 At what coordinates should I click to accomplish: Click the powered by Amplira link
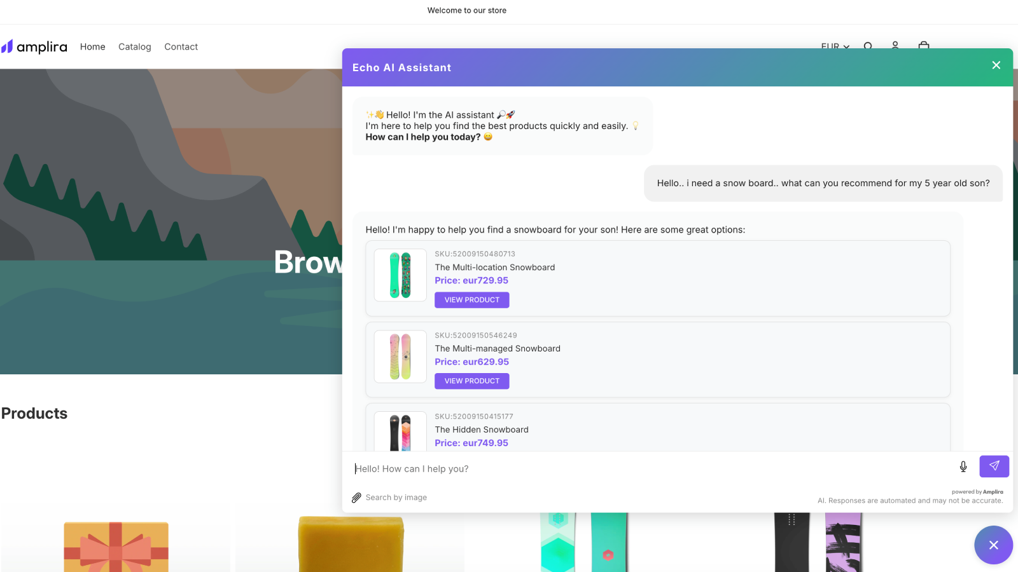[x=977, y=492]
